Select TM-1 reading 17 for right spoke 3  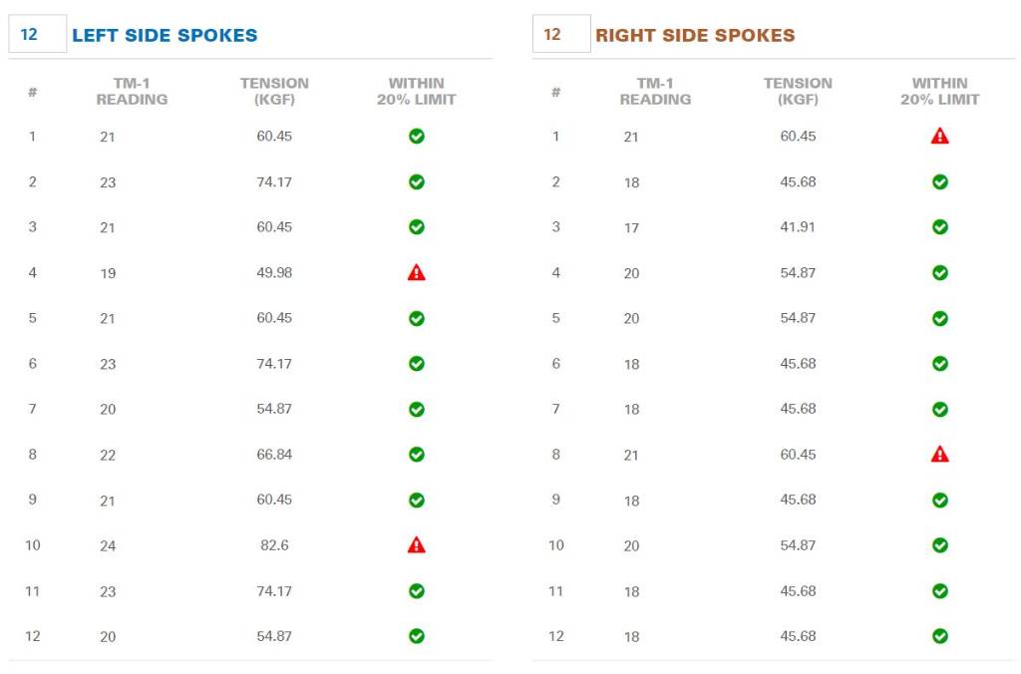coord(631,228)
